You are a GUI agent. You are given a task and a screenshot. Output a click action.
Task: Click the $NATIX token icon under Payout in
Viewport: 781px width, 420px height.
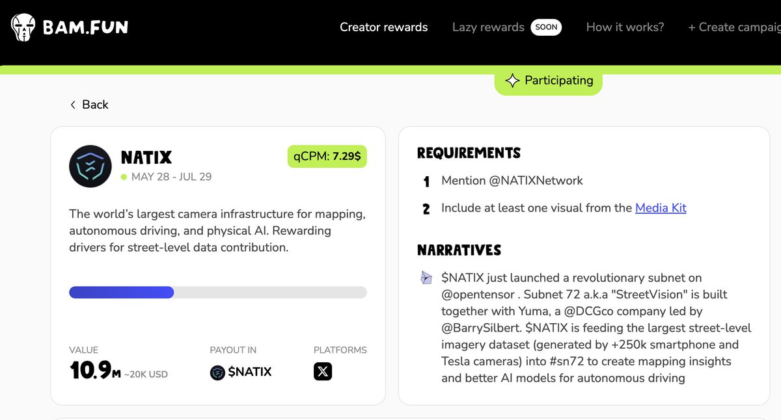[x=217, y=372]
